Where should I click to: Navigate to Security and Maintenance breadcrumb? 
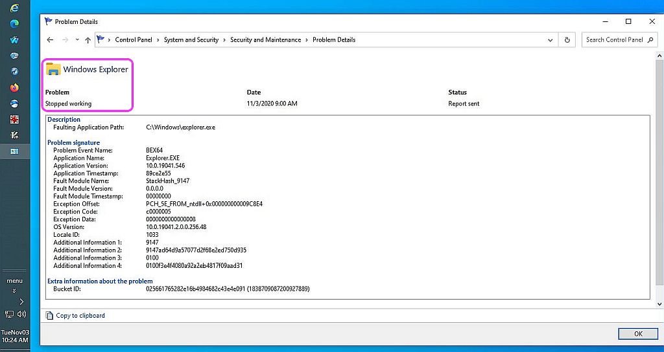(x=265, y=39)
